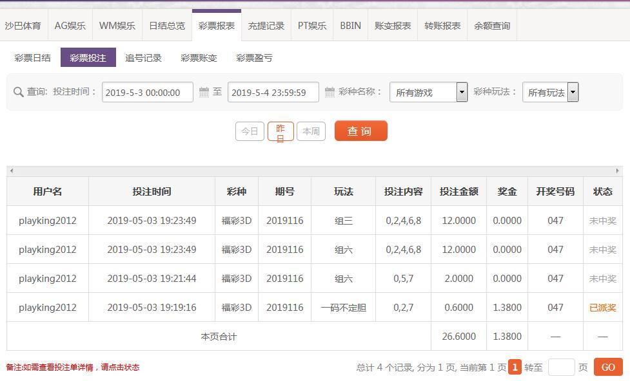
Task: Switch to PT娱乐 tab
Action: pyautogui.click(x=312, y=26)
